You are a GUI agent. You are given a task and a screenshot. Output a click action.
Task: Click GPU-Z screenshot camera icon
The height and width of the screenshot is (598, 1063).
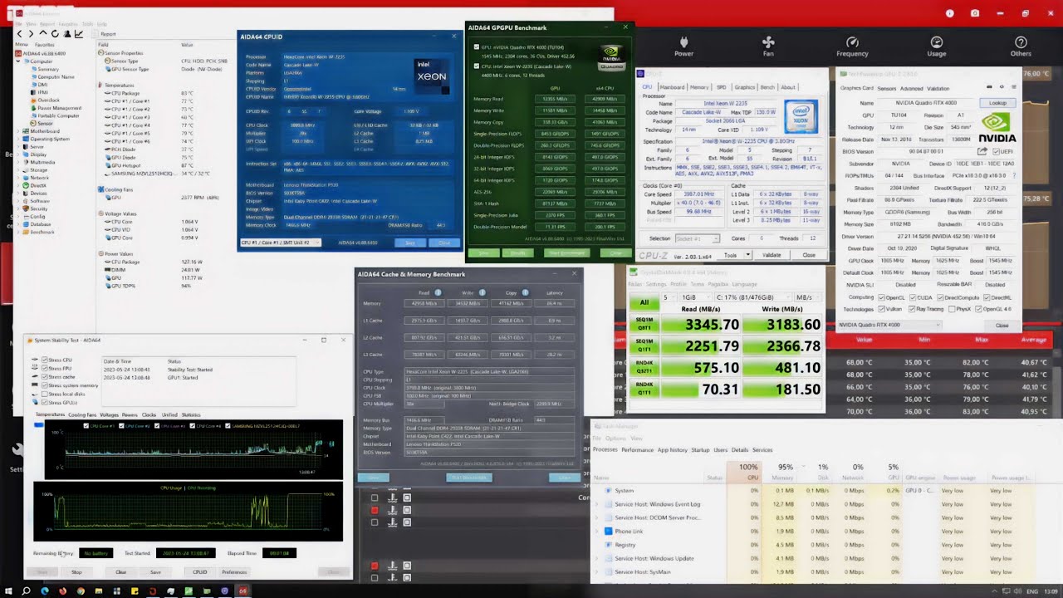(x=989, y=87)
